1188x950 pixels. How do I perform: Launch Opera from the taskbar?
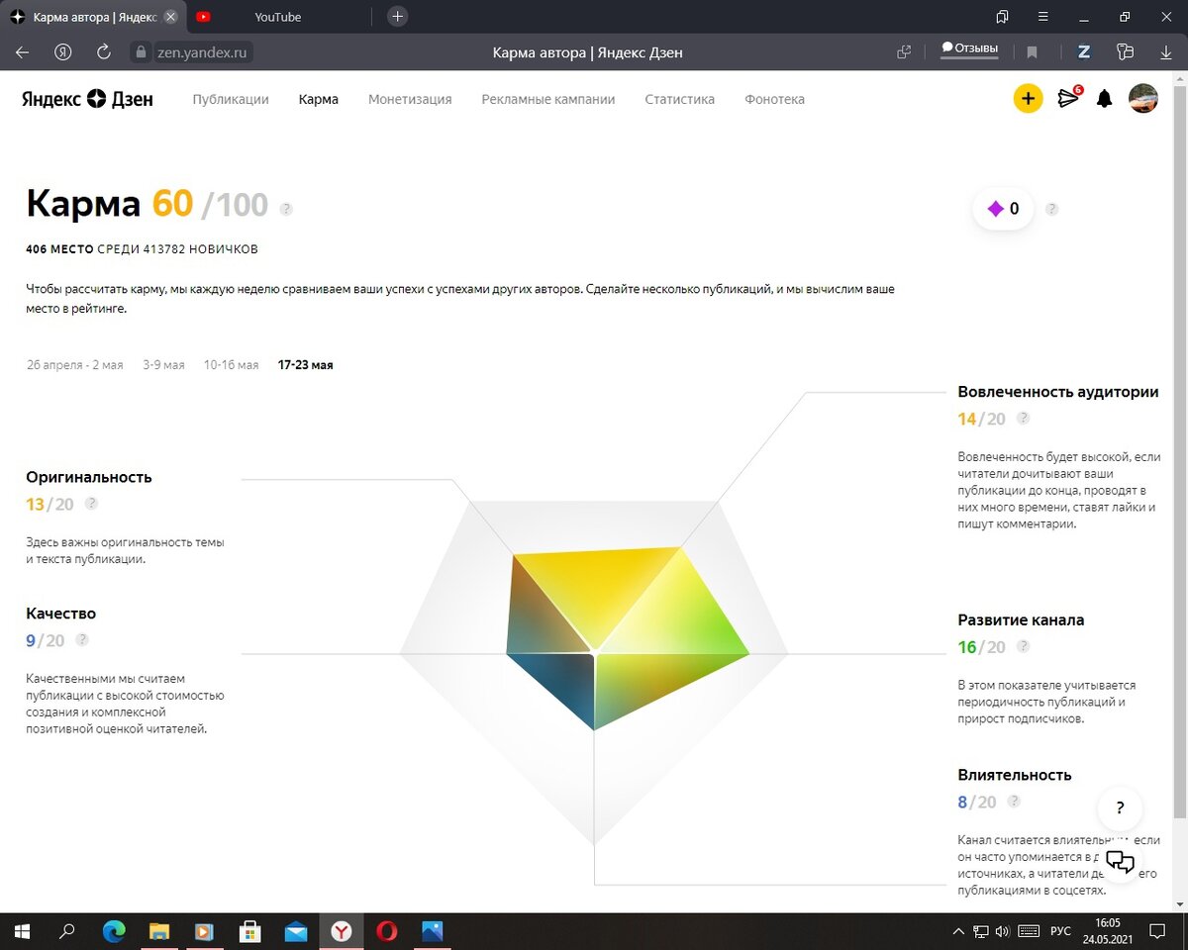click(x=387, y=931)
